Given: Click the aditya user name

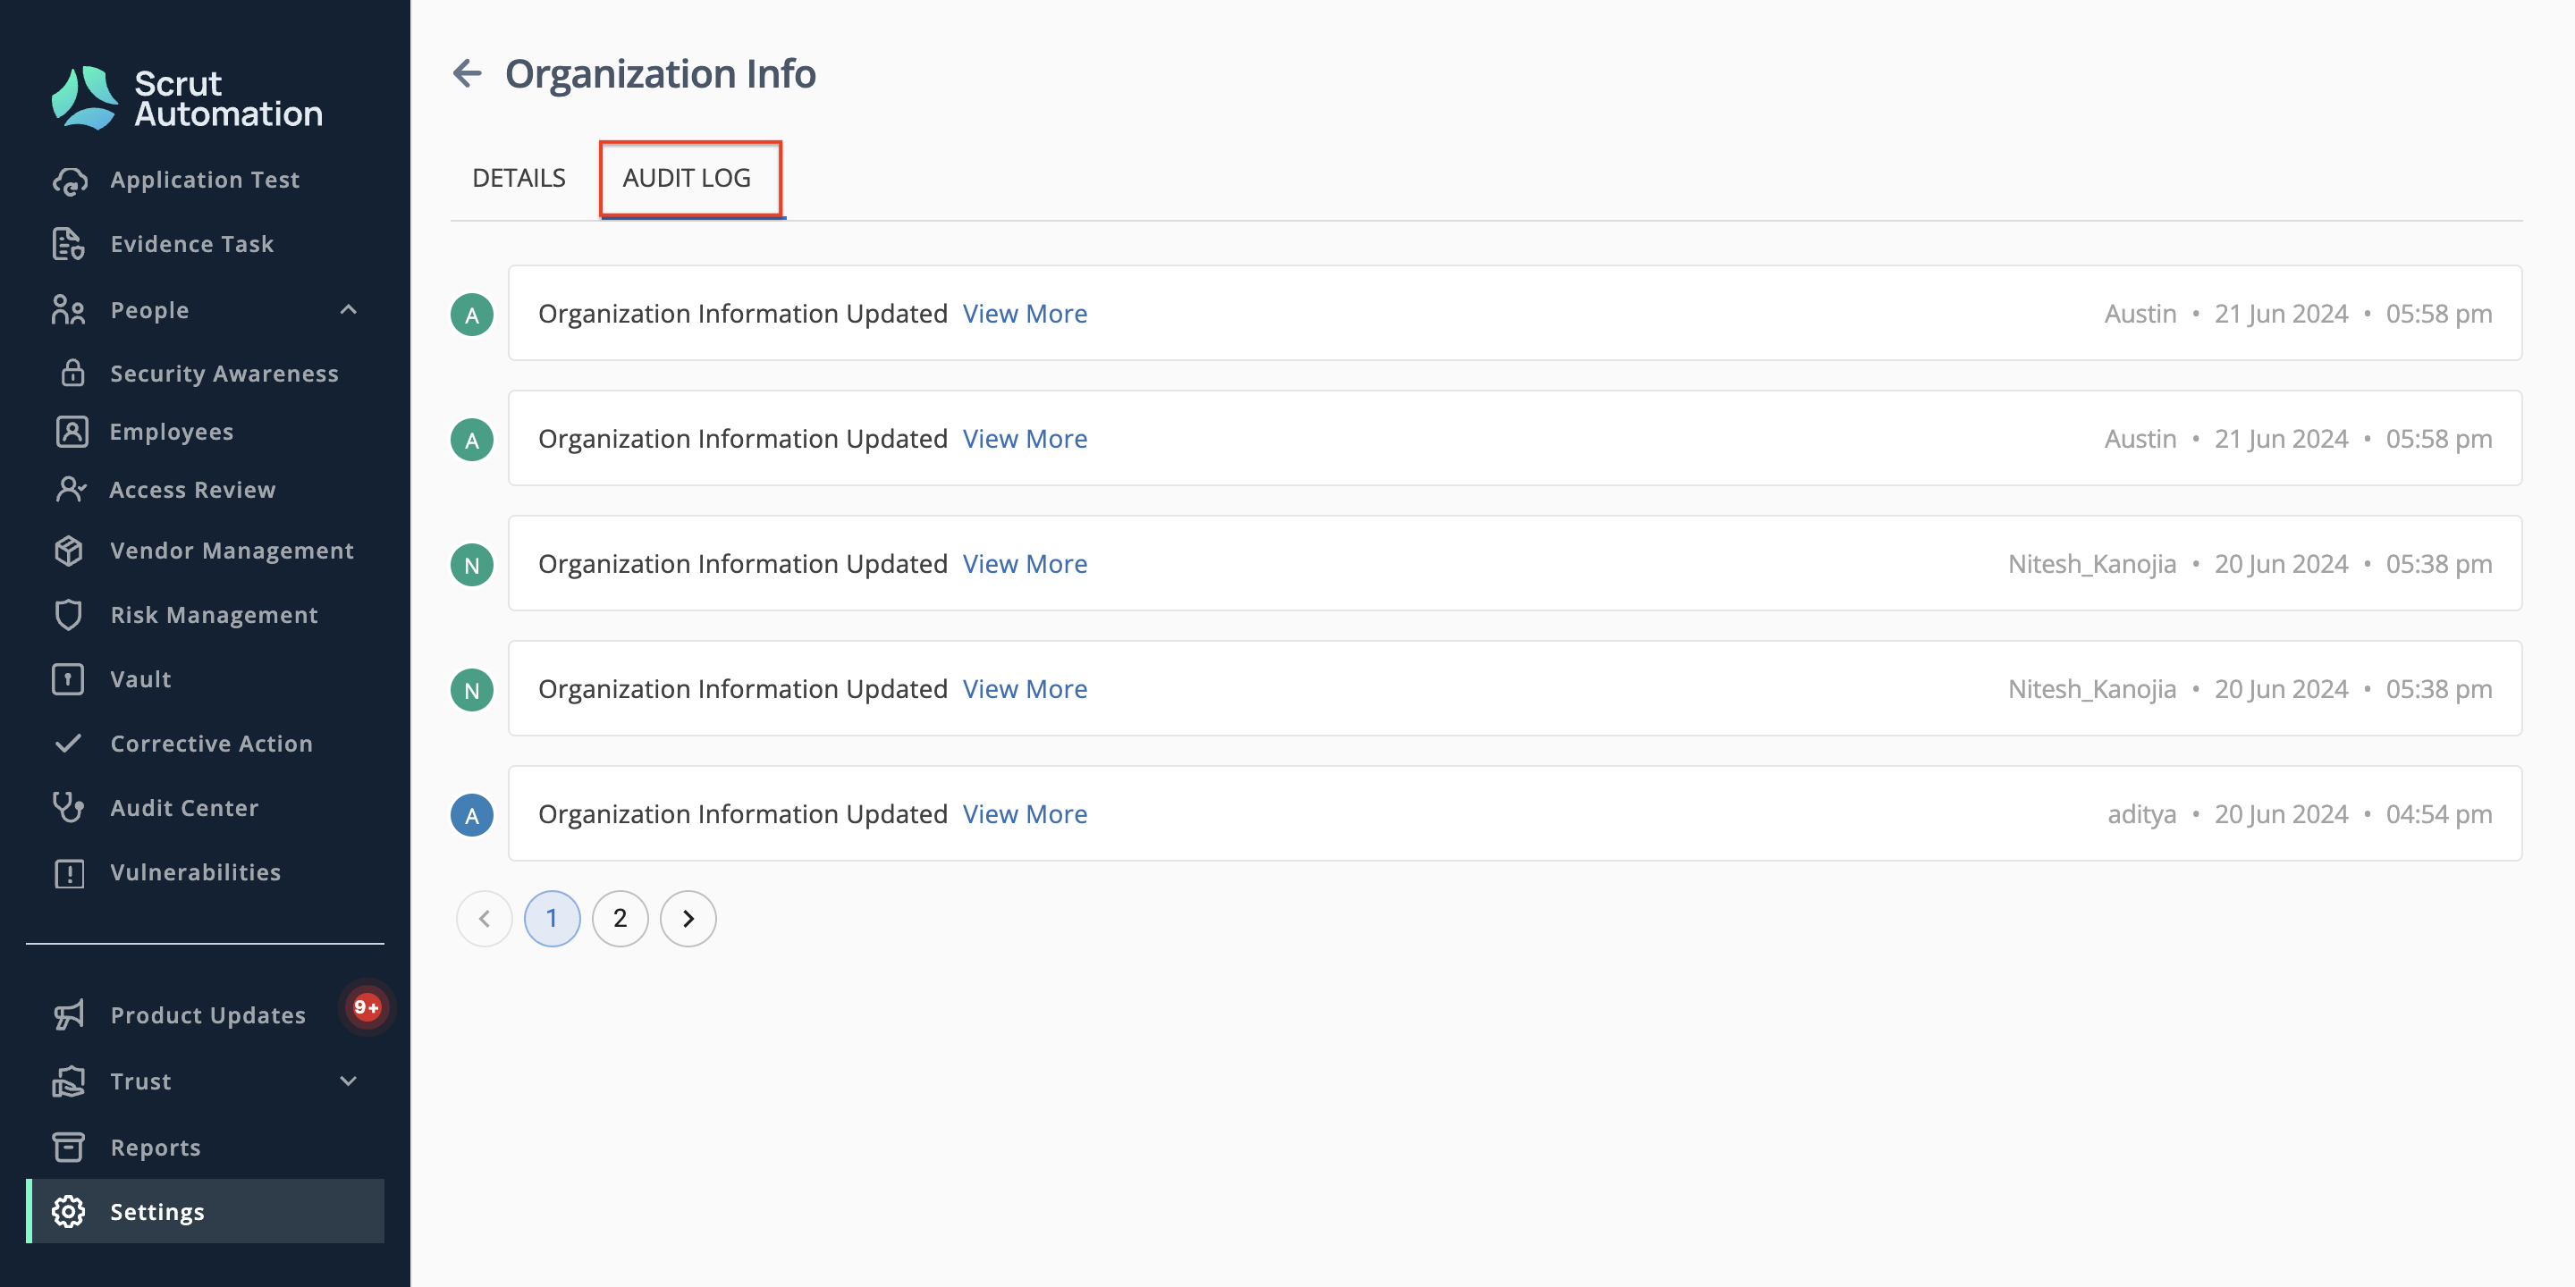Looking at the screenshot, I should (2141, 814).
